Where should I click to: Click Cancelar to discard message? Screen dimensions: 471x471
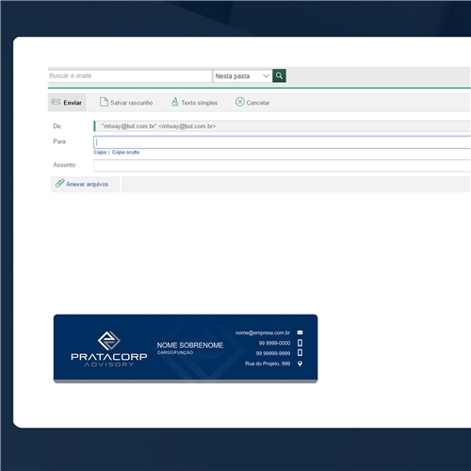[258, 103]
